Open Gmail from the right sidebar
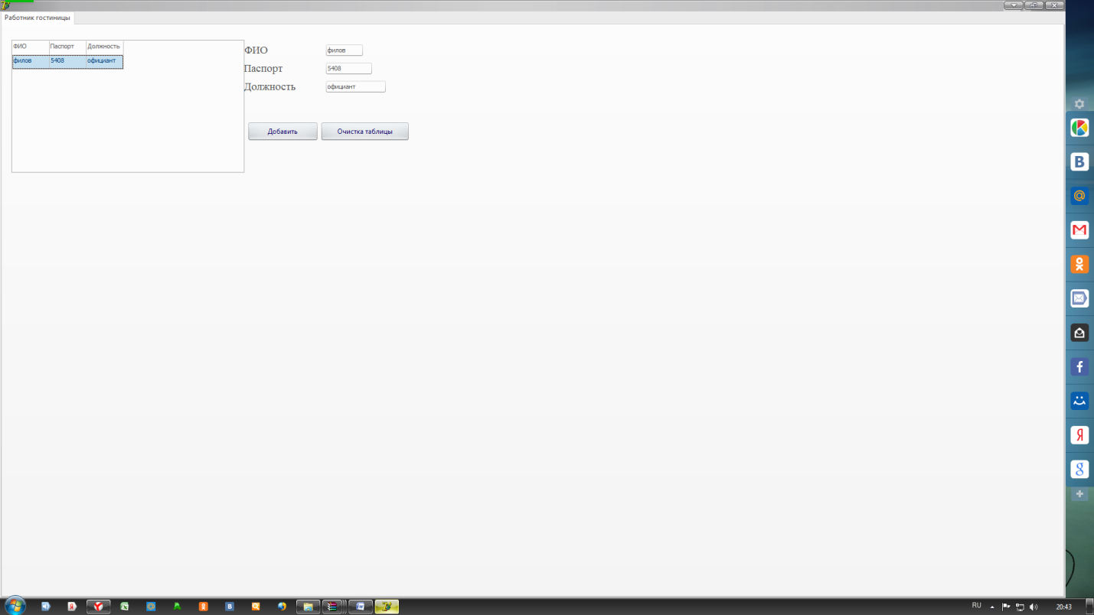The image size is (1094, 615). (1079, 229)
